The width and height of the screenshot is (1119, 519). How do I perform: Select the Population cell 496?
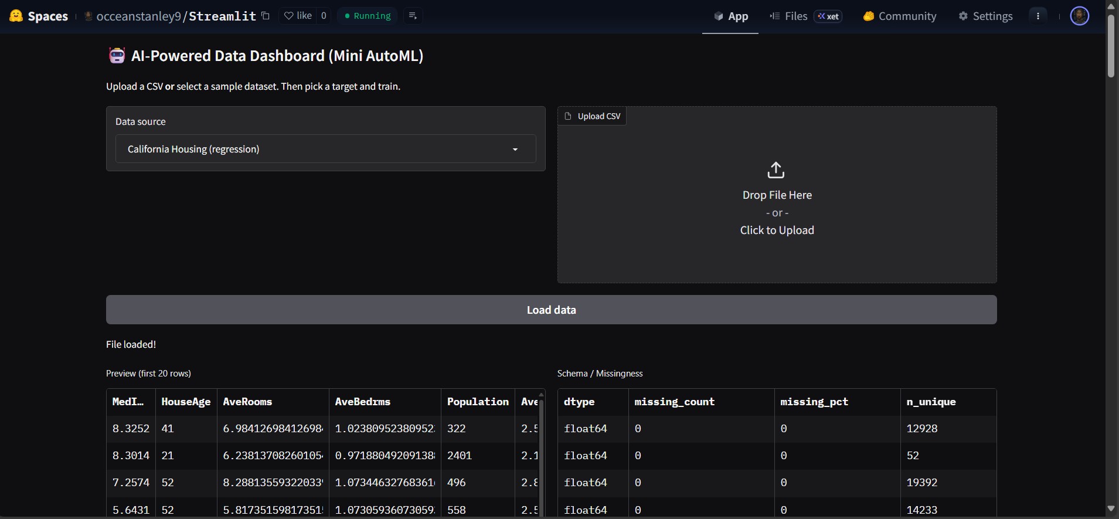click(478, 483)
